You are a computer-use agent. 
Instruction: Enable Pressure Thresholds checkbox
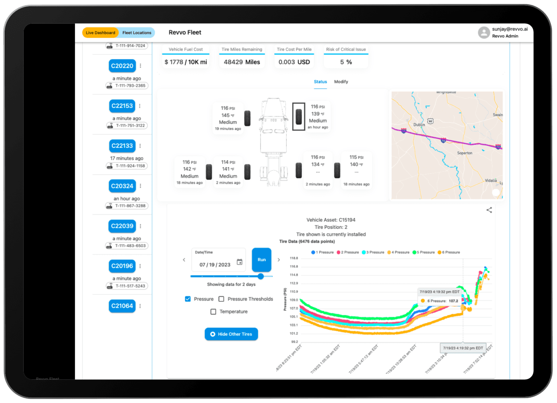221,299
